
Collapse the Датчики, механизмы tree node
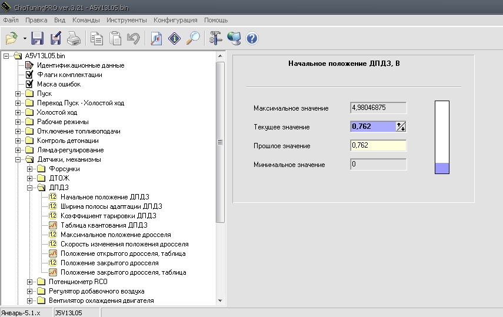coord(18,159)
